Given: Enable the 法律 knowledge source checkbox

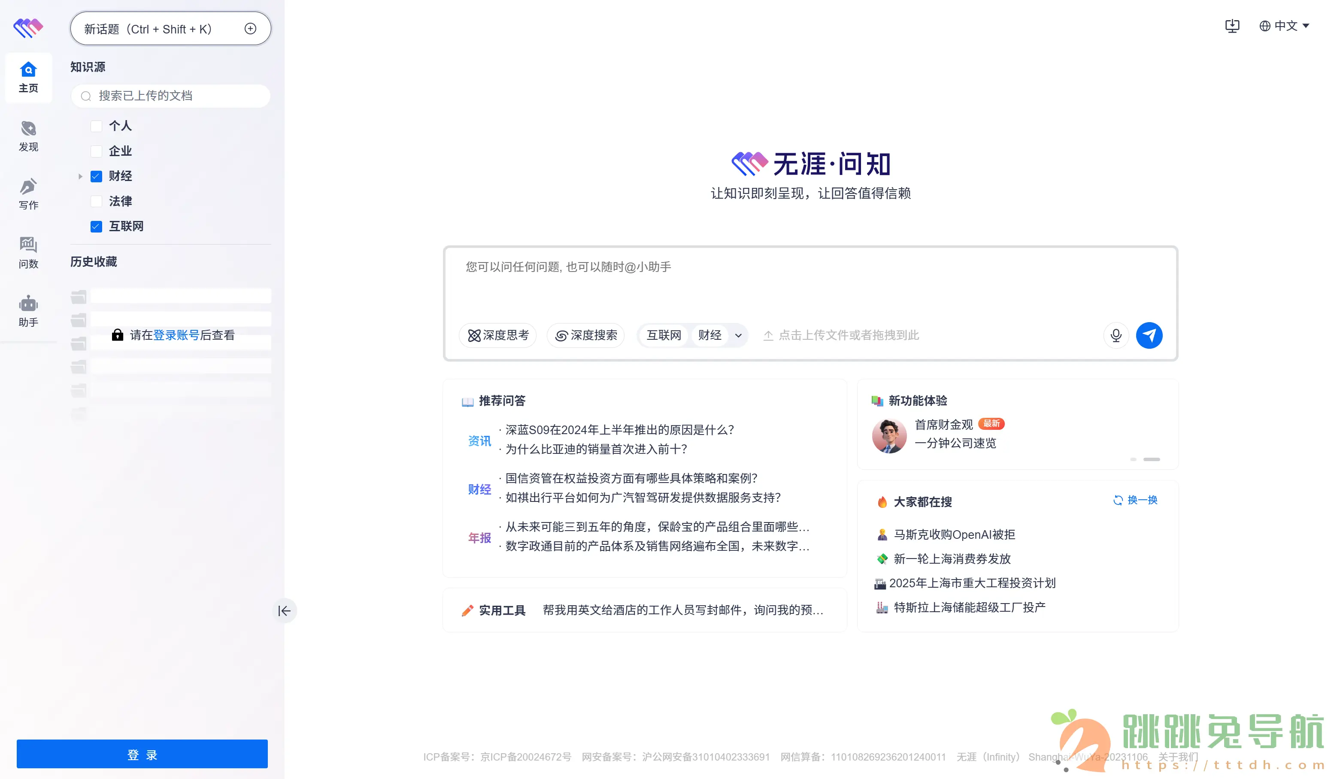Looking at the screenshot, I should tap(96, 202).
